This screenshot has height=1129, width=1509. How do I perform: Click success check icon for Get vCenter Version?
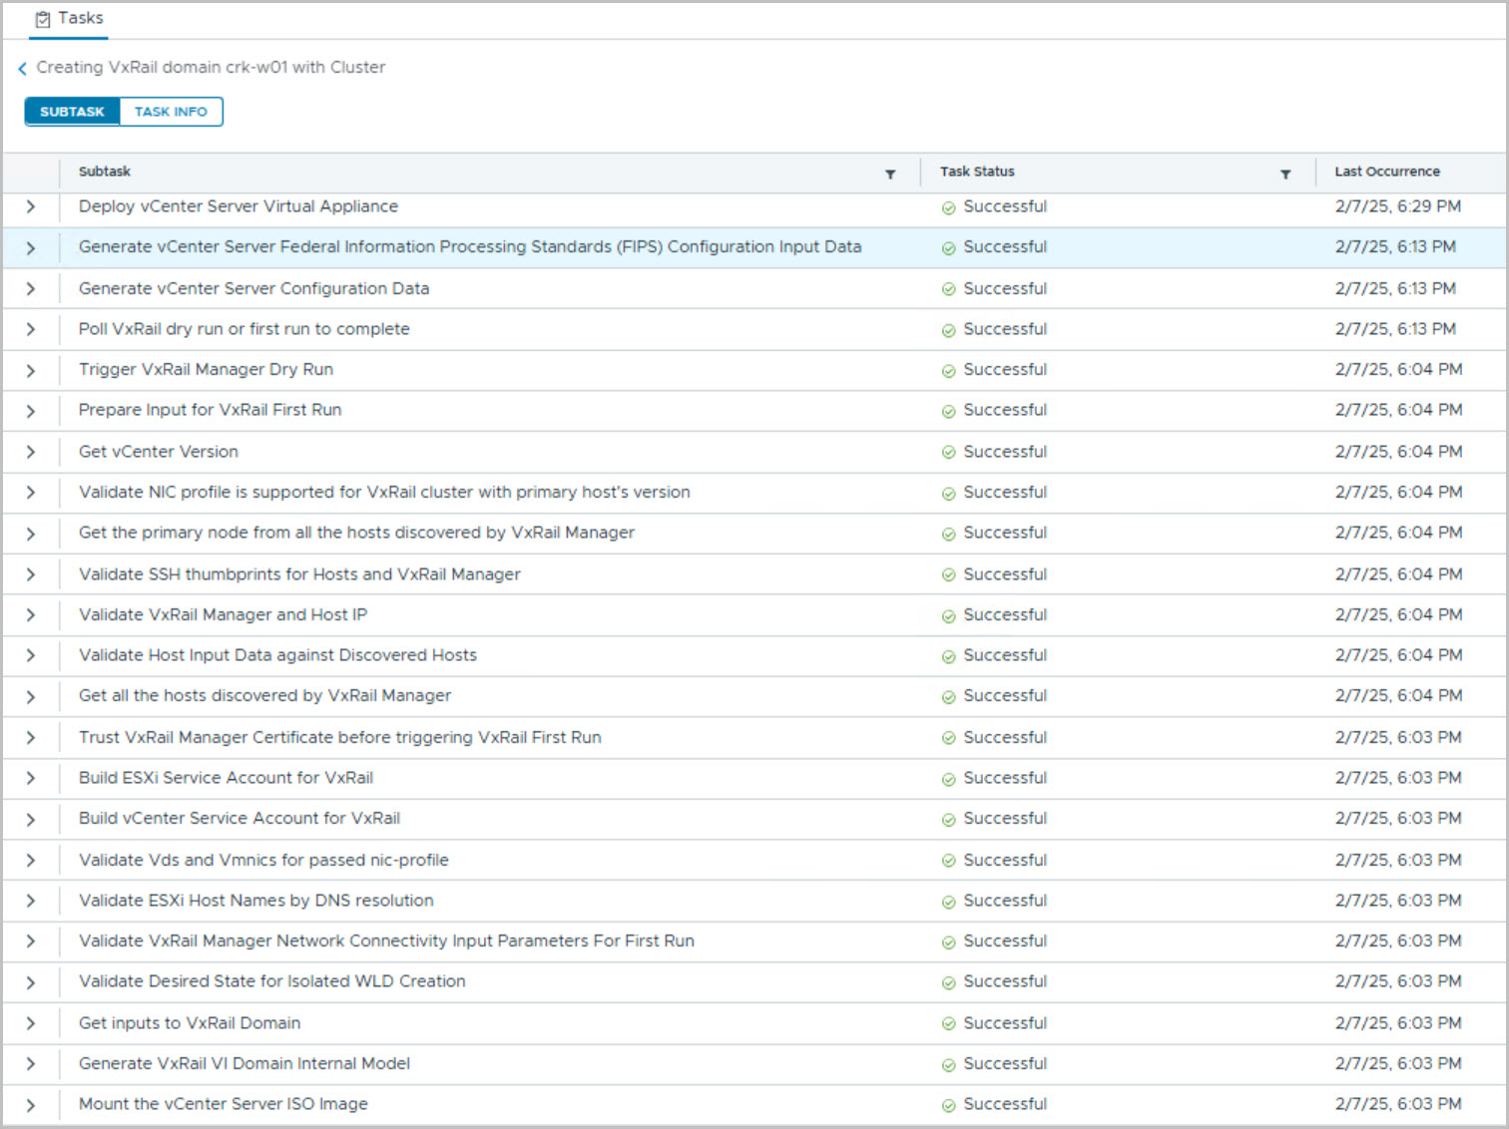[948, 453]
